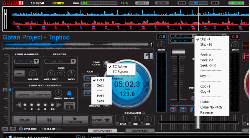Toggle the SMART checkbox next to KEYLOCK
250x138 pixels.
point(41,129)
